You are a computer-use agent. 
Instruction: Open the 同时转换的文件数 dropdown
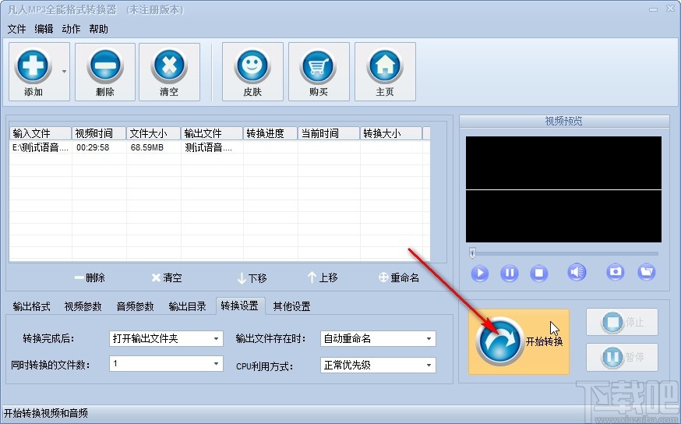pos(166,364)
